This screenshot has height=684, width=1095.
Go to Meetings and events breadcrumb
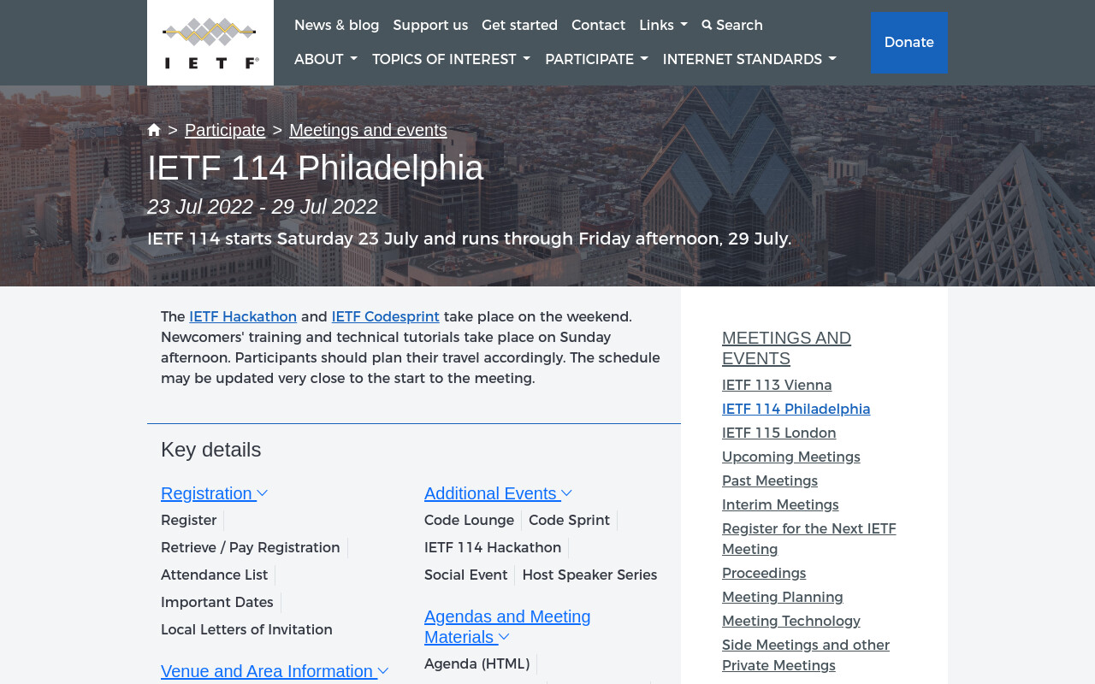click(368, 130)
